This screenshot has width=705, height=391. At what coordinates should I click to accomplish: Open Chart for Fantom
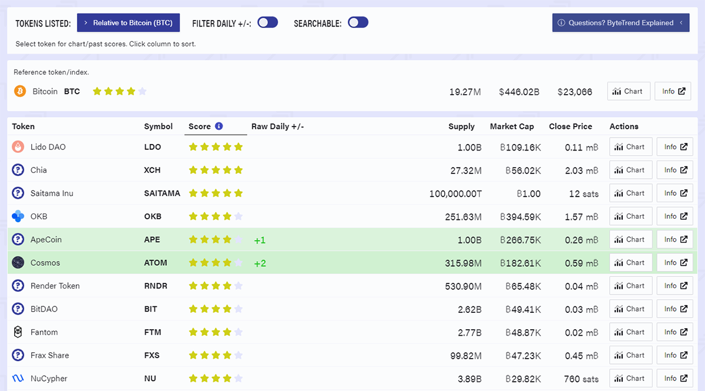click(630, 332)
